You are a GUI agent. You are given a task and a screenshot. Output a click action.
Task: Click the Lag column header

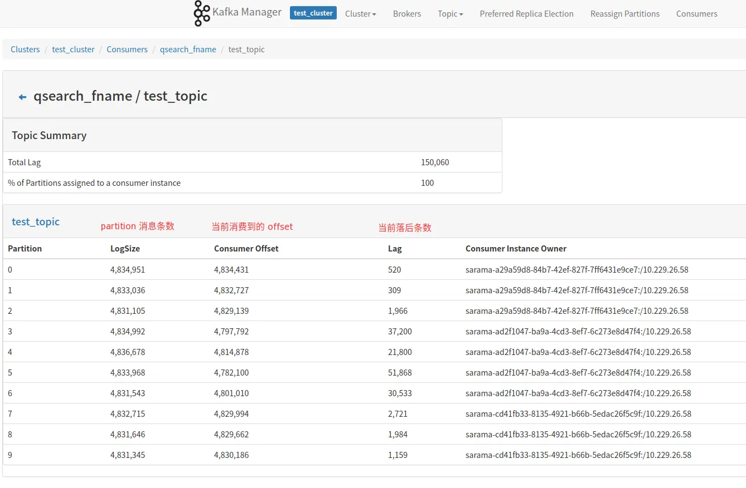tap(395, 249)
